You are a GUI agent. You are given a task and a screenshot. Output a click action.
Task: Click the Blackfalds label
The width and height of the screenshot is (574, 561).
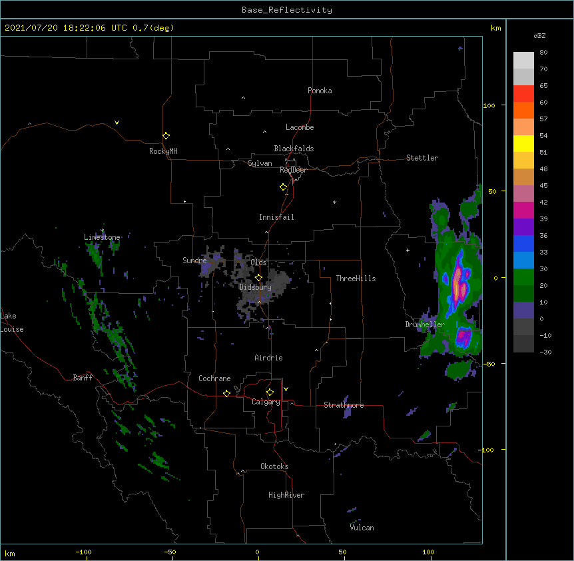[x=294, y=149]
